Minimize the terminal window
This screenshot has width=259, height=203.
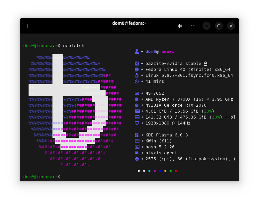[207, 26]
